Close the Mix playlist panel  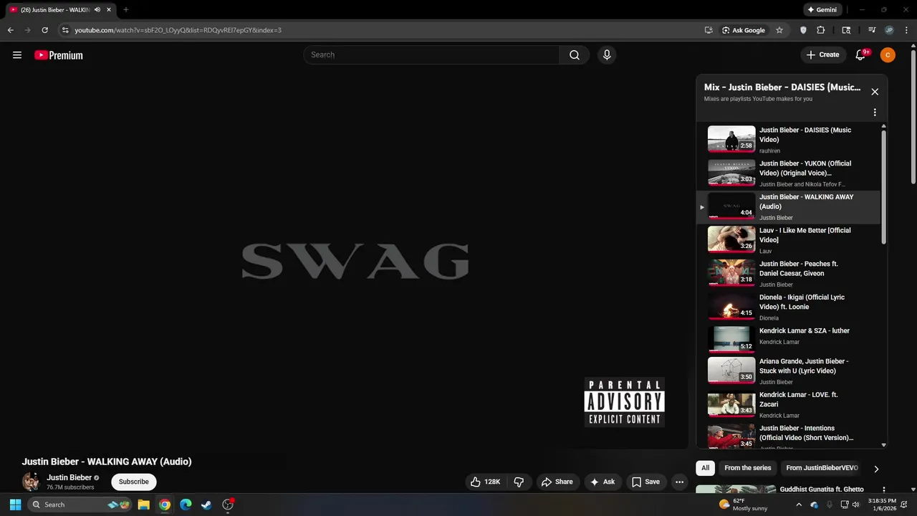tap(875, 92)
